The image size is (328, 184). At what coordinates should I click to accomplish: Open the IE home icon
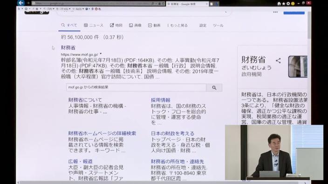[279, 4]
